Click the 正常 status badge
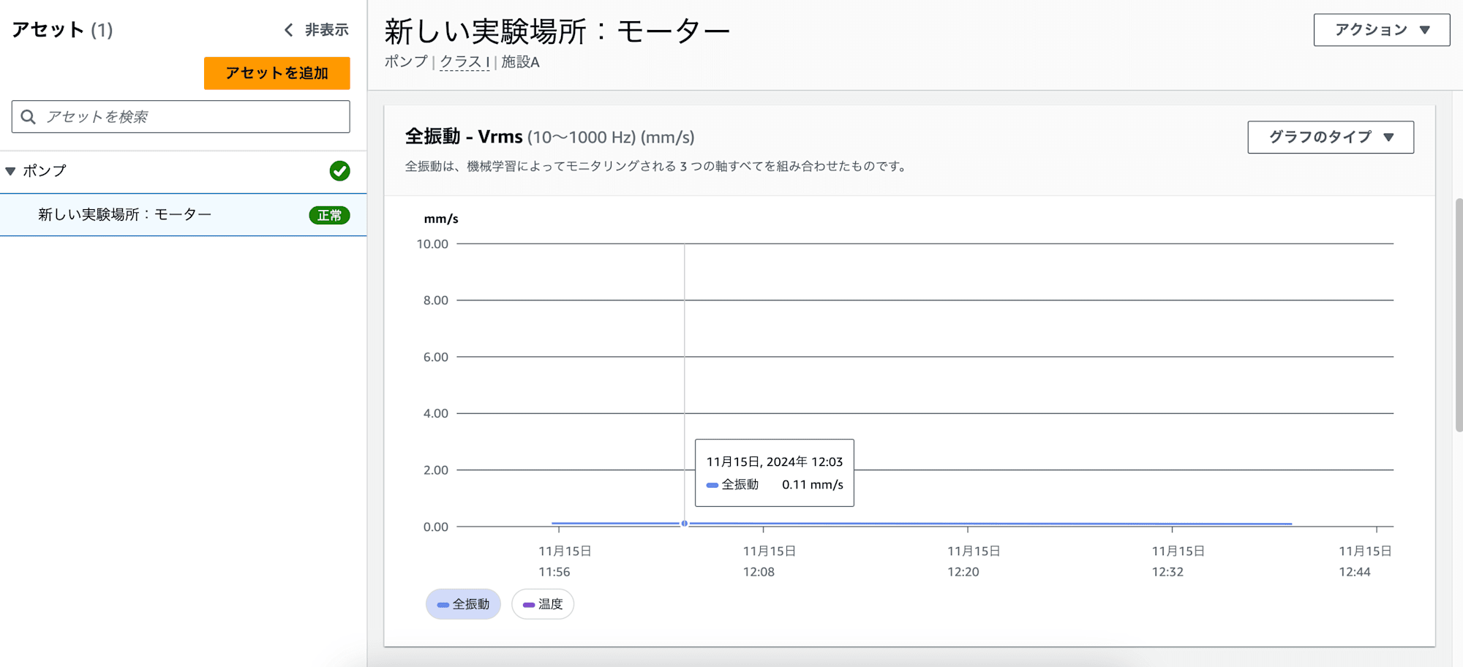The height and width of the screenshot is (667, 1463). [329, 215]
